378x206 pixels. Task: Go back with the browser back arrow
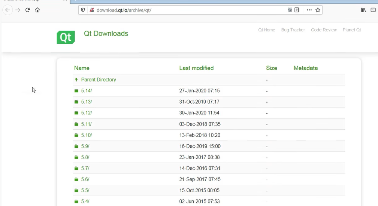coord(8,10)
